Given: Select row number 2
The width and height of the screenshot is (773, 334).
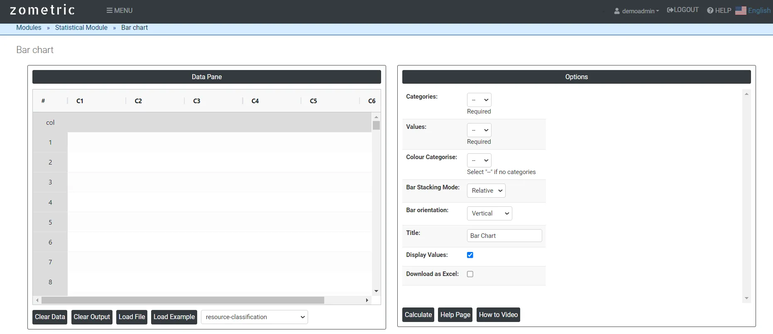Looking at the screenshot, I should [x=50, y=162].
